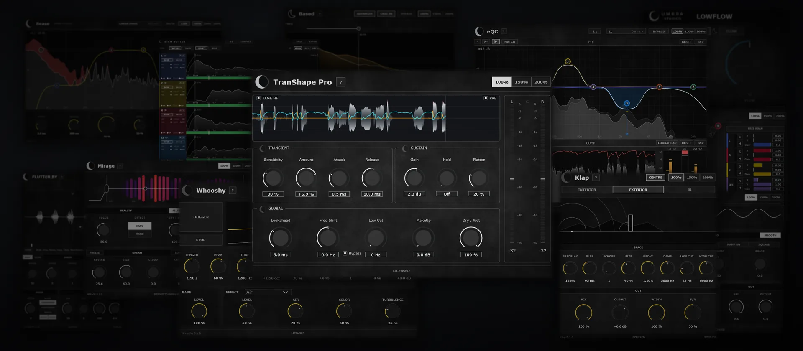Click the eQC minus button
The height and width of the screenshot is (351, 803).
[478, 42]
